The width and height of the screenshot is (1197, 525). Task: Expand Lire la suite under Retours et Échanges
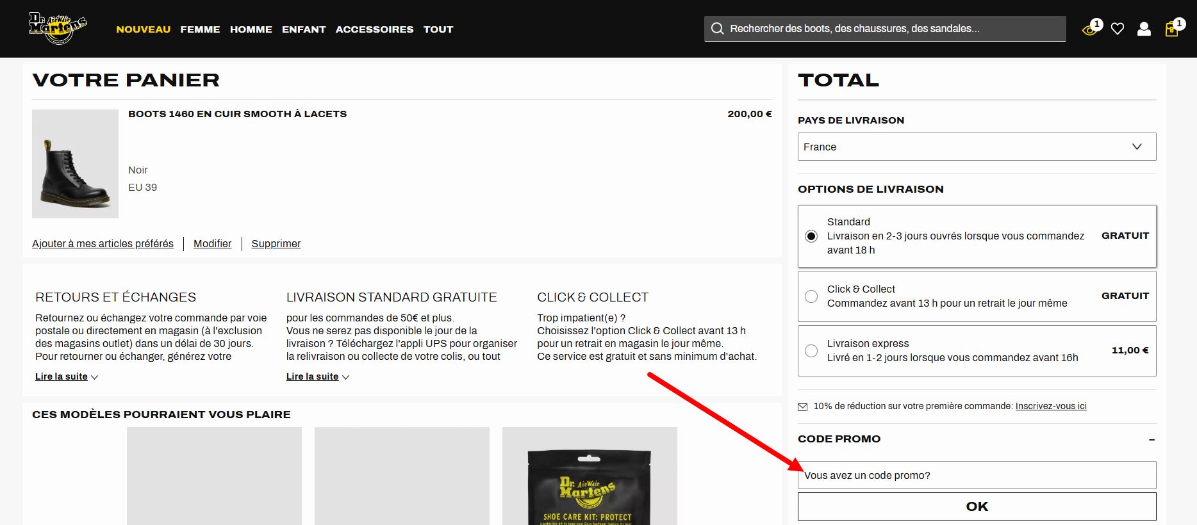pos(67,376)
